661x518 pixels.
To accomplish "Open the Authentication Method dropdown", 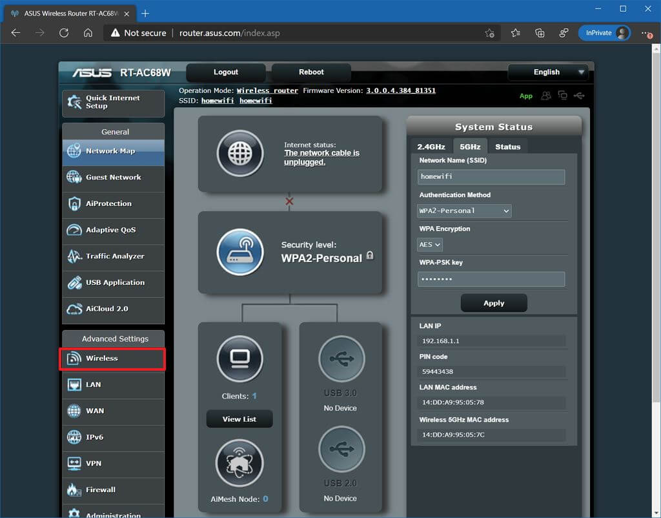I will pos(463,211).
